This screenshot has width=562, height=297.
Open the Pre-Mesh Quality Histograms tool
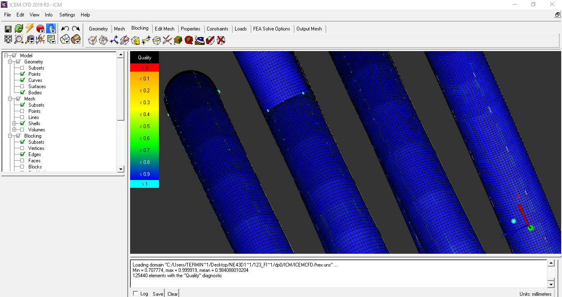[189, 40]
